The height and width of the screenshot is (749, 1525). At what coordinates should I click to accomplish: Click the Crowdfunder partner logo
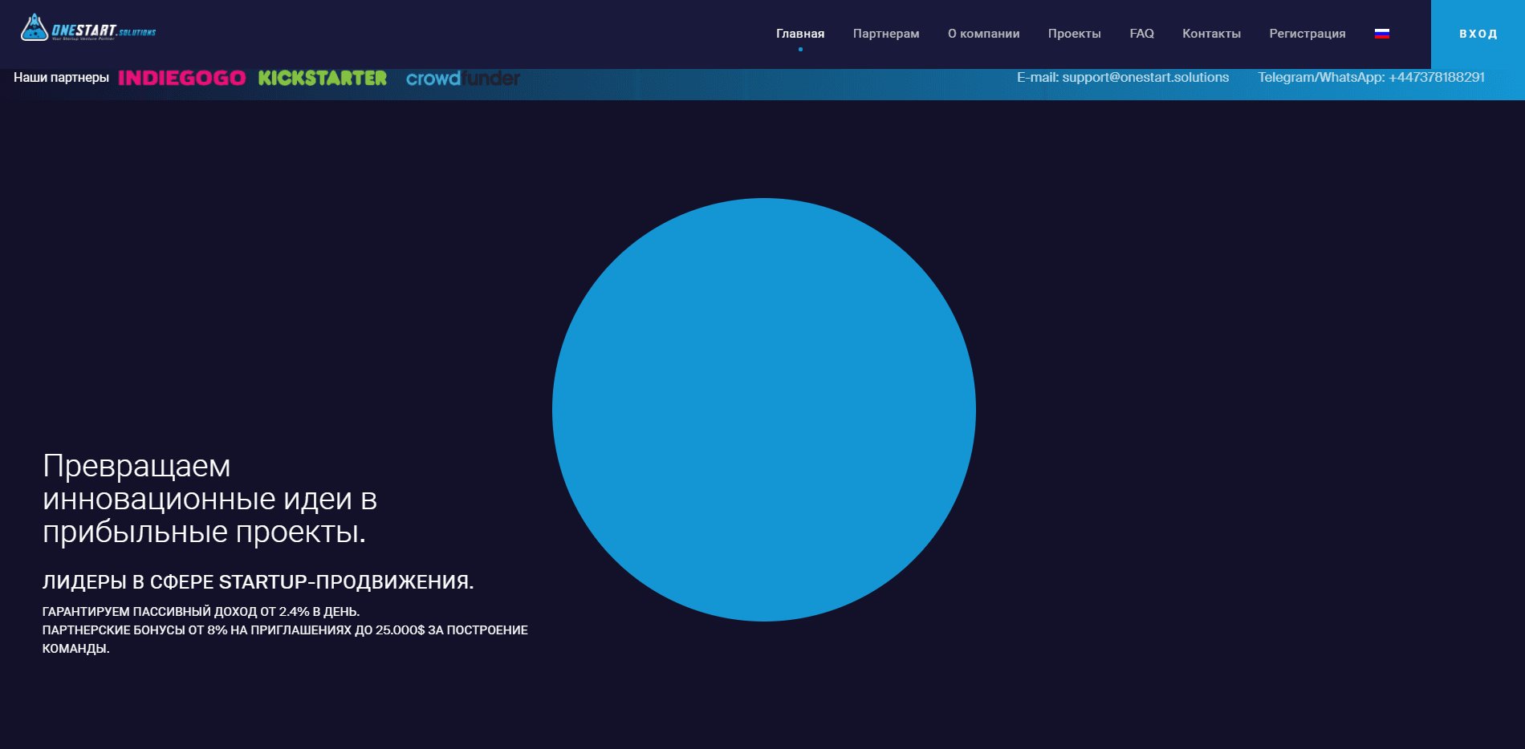pyautogui.click(x=462, y=79)
